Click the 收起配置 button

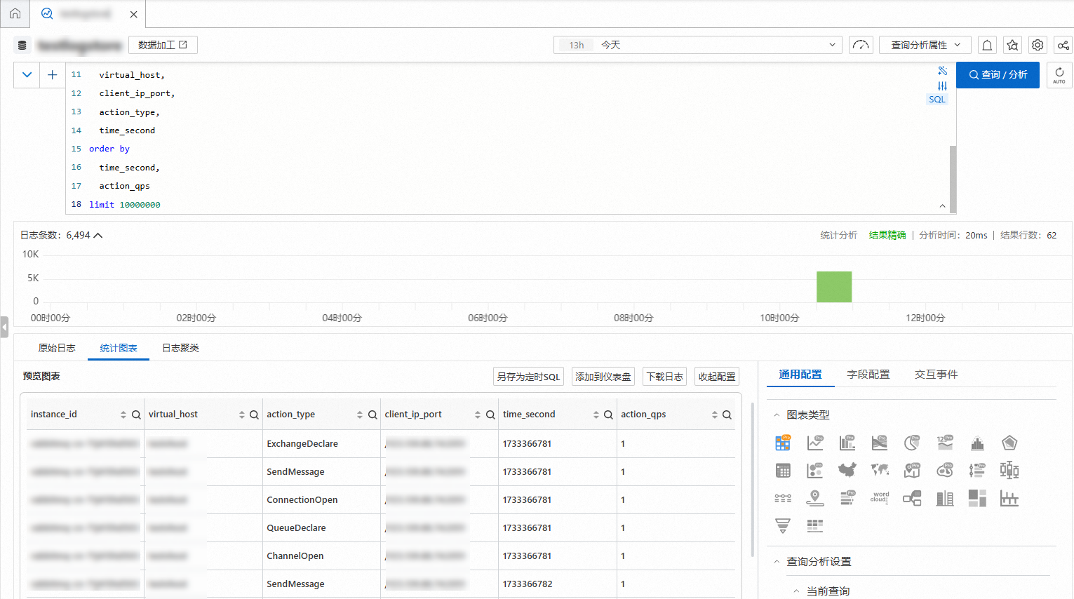[717, 377]
